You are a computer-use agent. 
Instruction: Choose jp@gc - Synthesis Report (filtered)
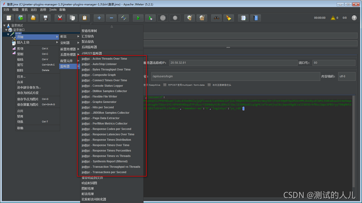point(112,161)
